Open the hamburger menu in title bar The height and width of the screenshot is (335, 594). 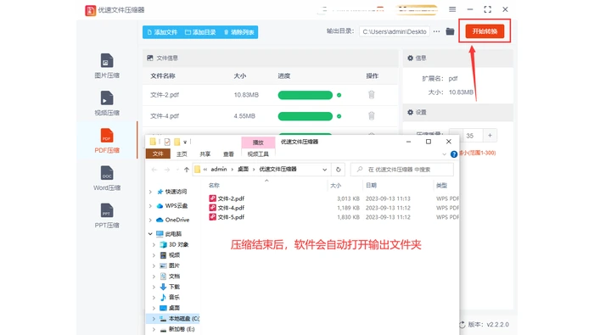tap(452, 9)
